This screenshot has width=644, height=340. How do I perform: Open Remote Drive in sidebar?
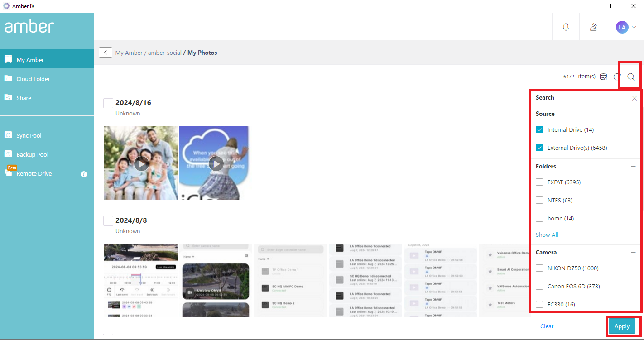pyautogui.click(x=47, y=173)
